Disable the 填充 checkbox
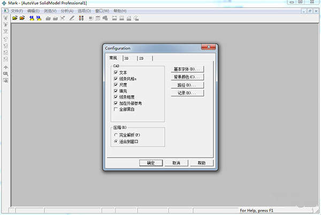Screen dimensions: 321x215 click(x=116, y=91)
